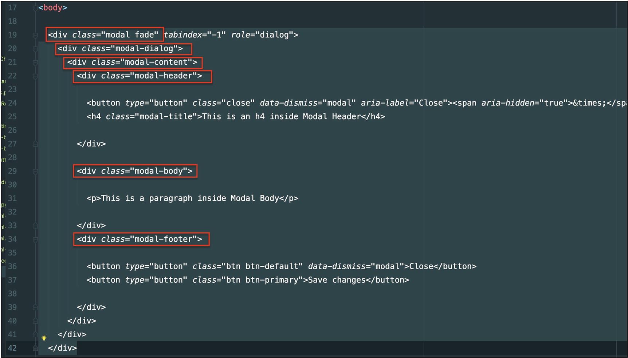Click line number 36 in the gutter
The width and height of the screenshot is (628, 358).
pyautogui.click(x=12, y=266)
